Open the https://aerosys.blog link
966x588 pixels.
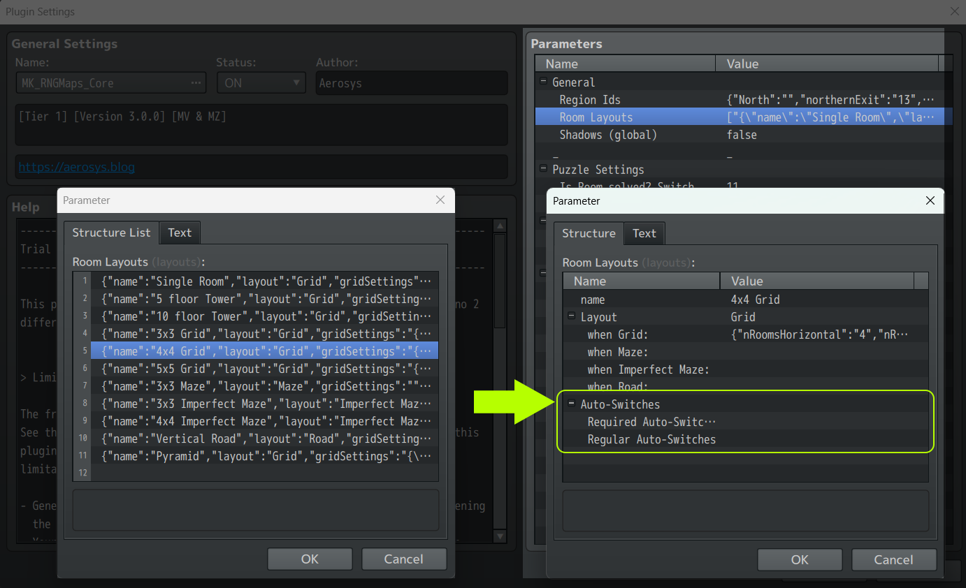point(76,167)
